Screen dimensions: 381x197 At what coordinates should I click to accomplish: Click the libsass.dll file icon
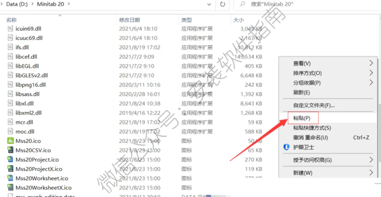(x=10, y=94)
